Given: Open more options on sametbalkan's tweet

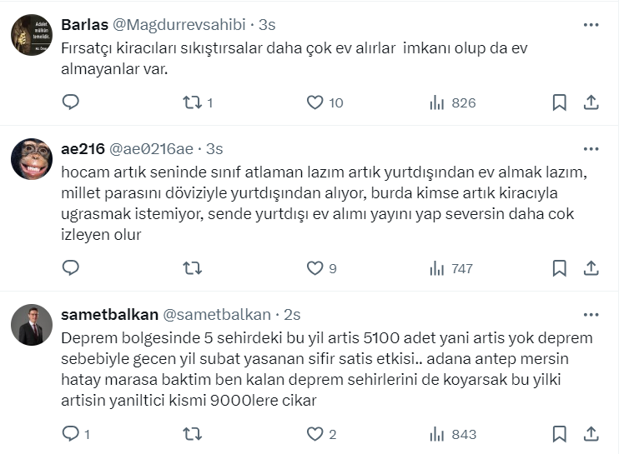Looking at the screenshot, I should (x=591, y=315).
